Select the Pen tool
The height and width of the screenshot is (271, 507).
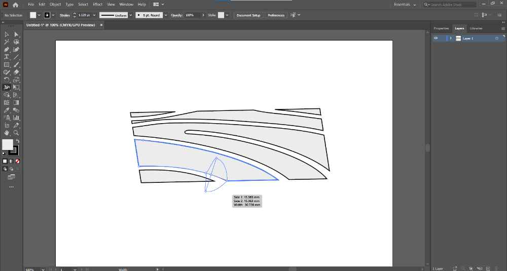(x=7, y=50)
